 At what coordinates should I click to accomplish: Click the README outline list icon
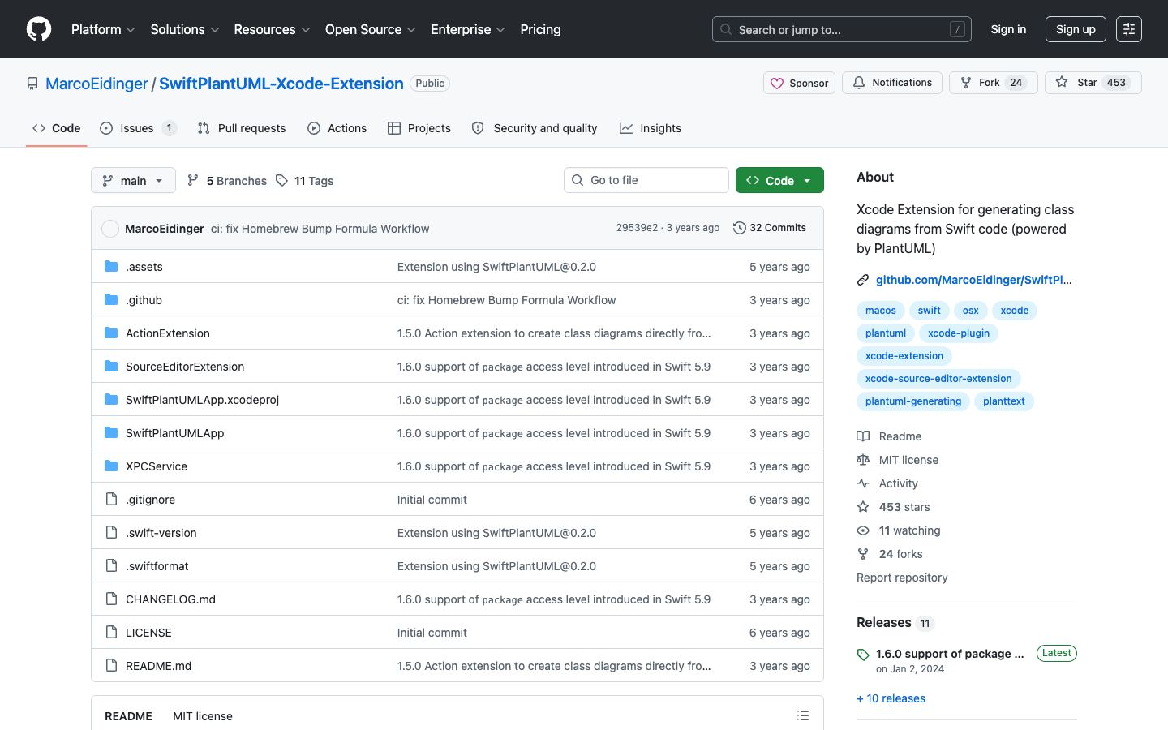803,715
